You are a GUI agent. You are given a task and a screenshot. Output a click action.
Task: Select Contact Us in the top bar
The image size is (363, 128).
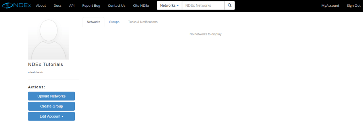point(117,6)
